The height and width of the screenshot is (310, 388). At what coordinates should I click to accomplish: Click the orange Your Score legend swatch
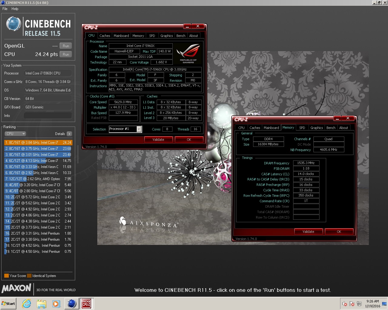(6, 275)
